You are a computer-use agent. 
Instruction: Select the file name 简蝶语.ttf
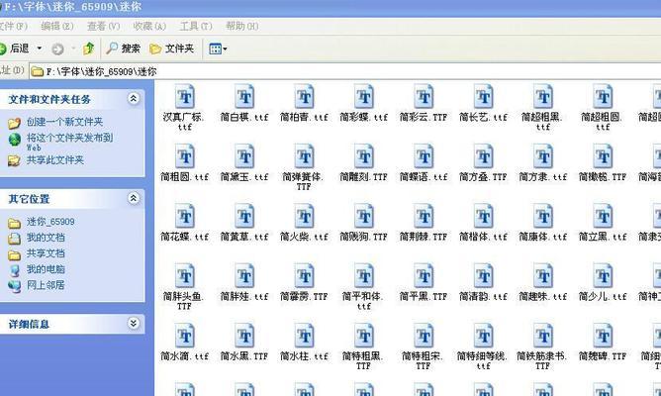424,177
